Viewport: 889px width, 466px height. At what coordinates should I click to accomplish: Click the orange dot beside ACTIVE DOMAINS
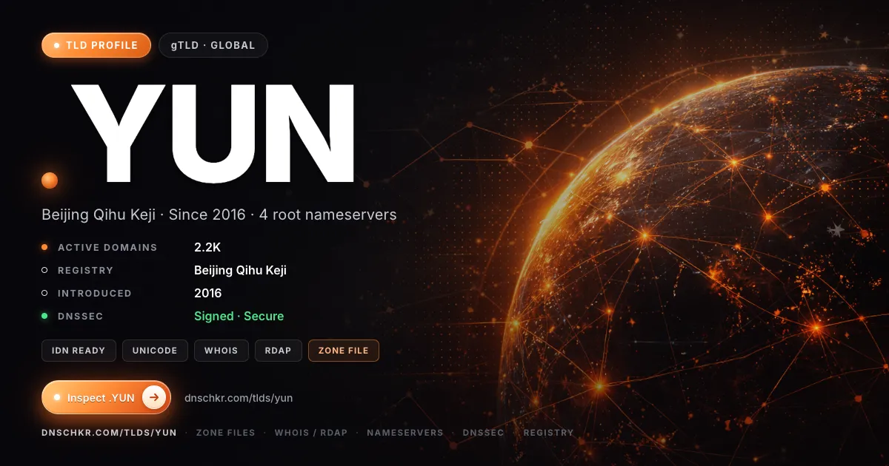44,247
